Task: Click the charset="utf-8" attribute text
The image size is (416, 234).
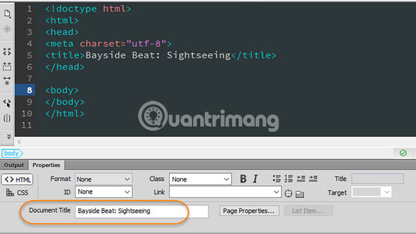Action: [x=123, y=44]
